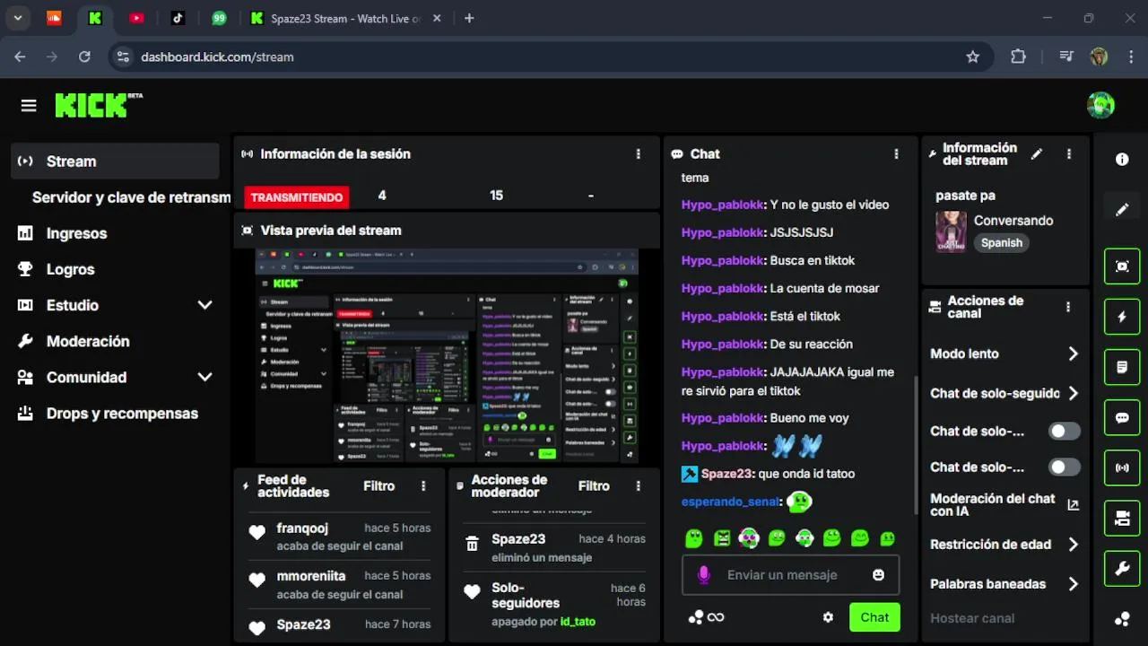This screenshot has width=1148, height=646.
Task: Reload the dashboard page
Action: (x=84, y=57)
